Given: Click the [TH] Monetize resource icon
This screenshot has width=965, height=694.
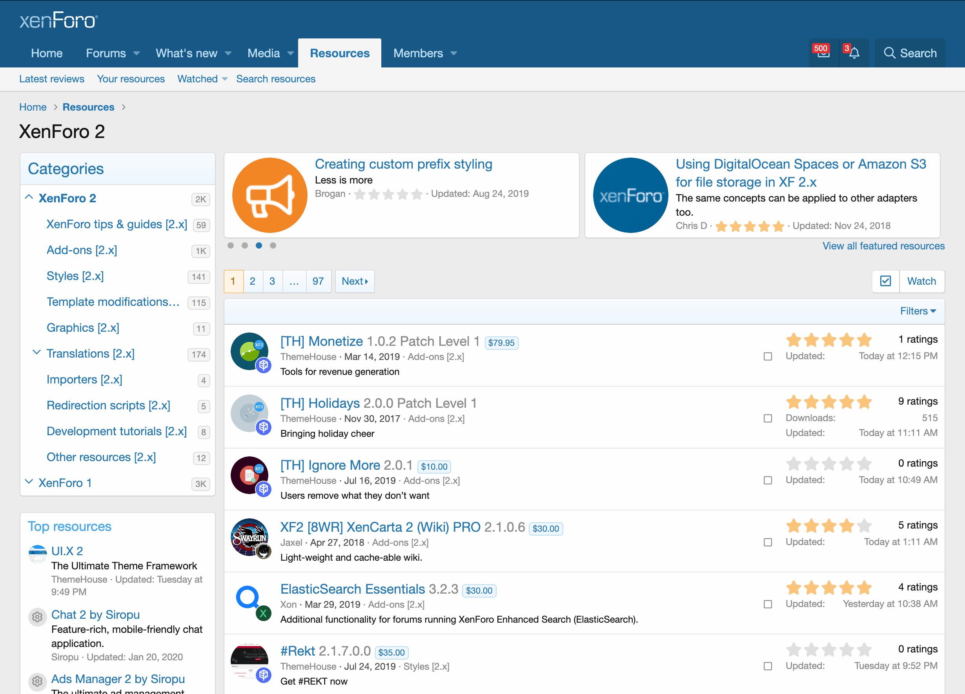Looking at the screenshot, I should point(250,351).
